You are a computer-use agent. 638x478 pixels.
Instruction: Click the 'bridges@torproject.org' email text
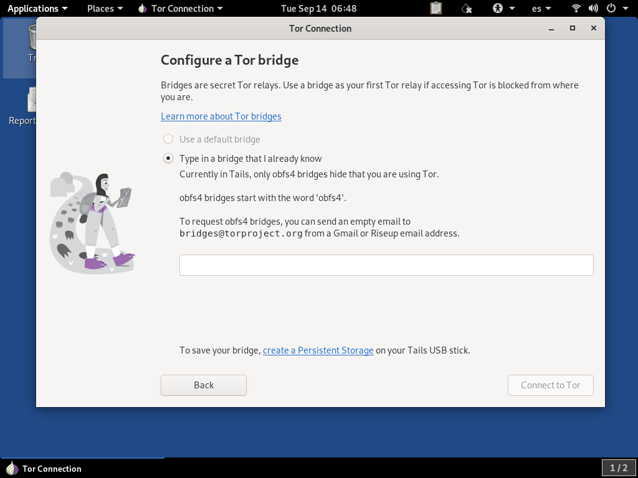(241, 233)
